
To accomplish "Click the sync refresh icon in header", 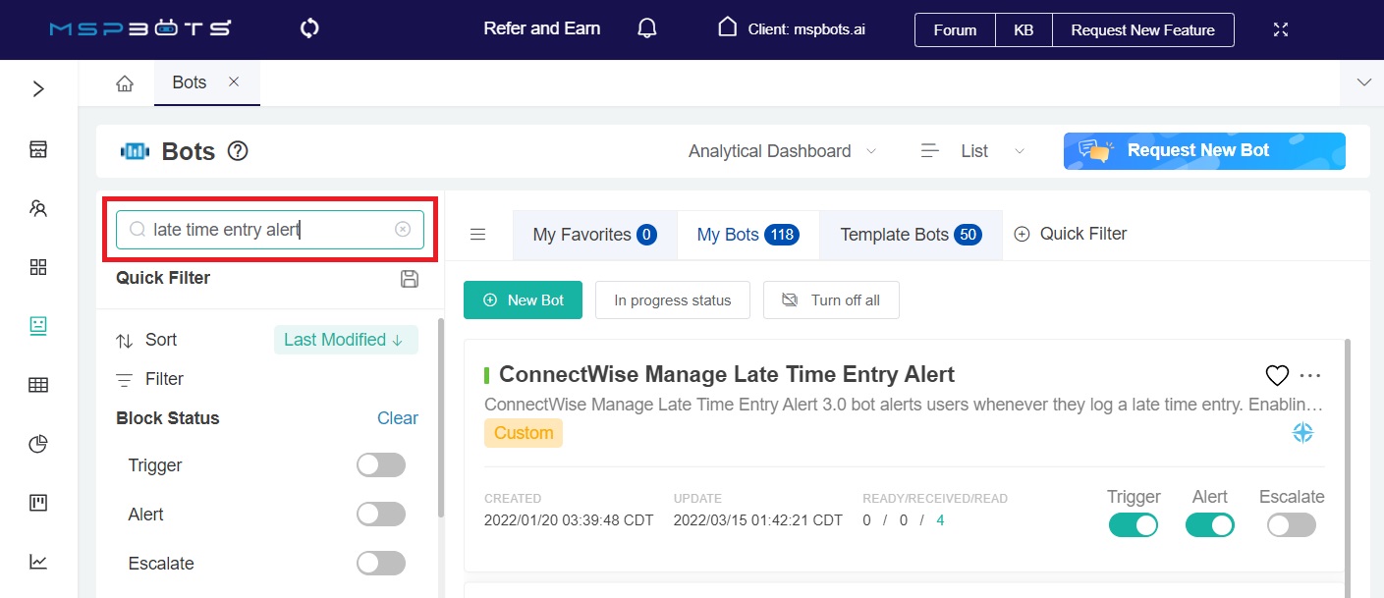I will pos(309,28).
